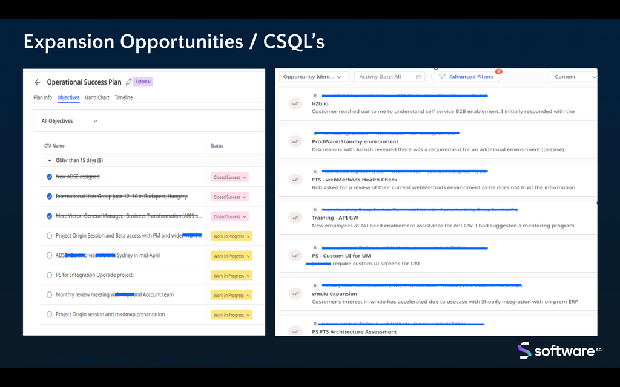Open the b2b.io activity title

(320, 104)
